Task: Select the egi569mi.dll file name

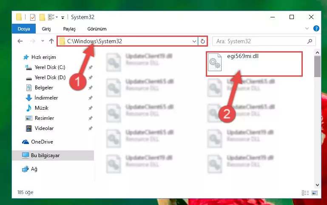Action: 243,56
